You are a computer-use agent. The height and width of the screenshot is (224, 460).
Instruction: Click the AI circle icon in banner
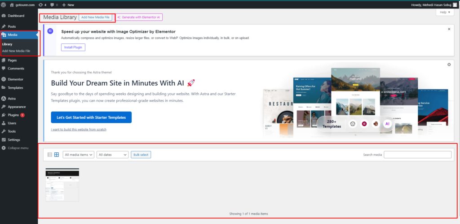pyautogui.click(x=387, y=124)
